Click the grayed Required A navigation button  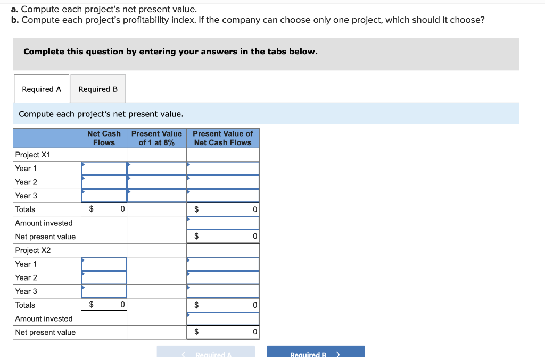tap(205, 352)
